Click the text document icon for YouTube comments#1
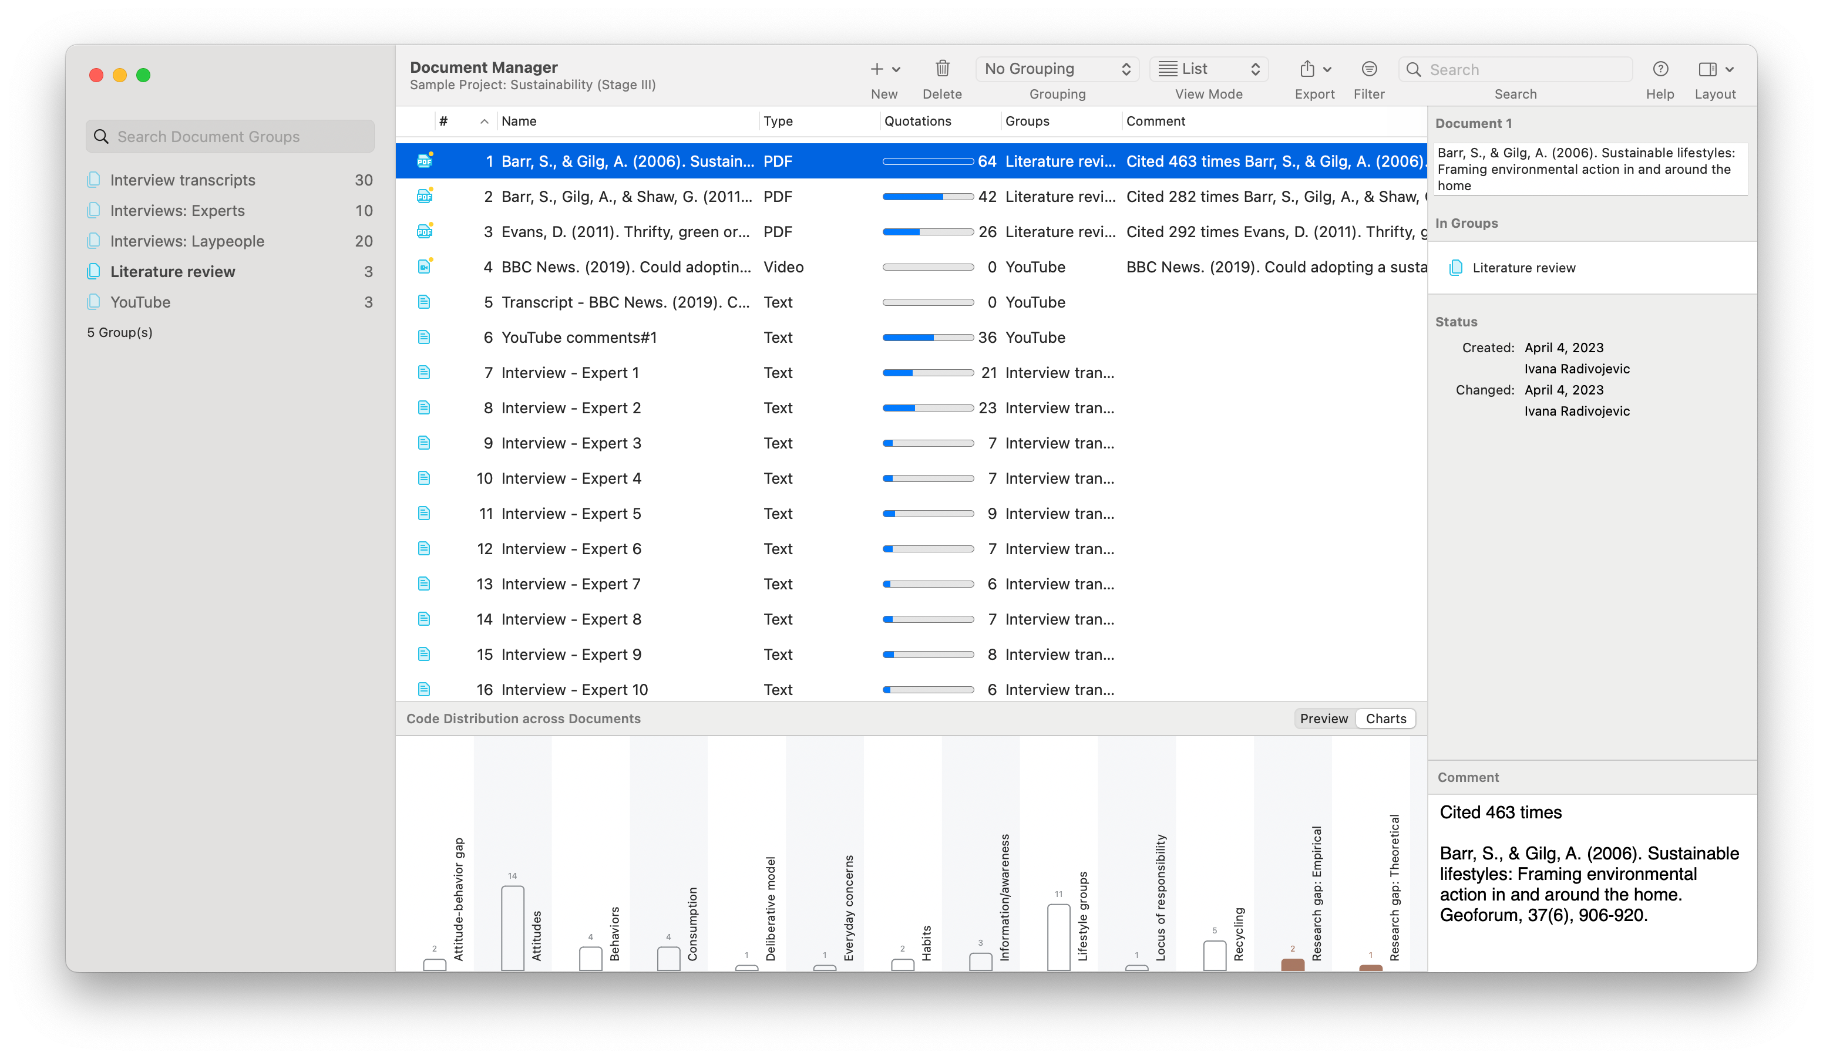The width and height of the screenshot is (1823, 1059). [x=425, y=337]
